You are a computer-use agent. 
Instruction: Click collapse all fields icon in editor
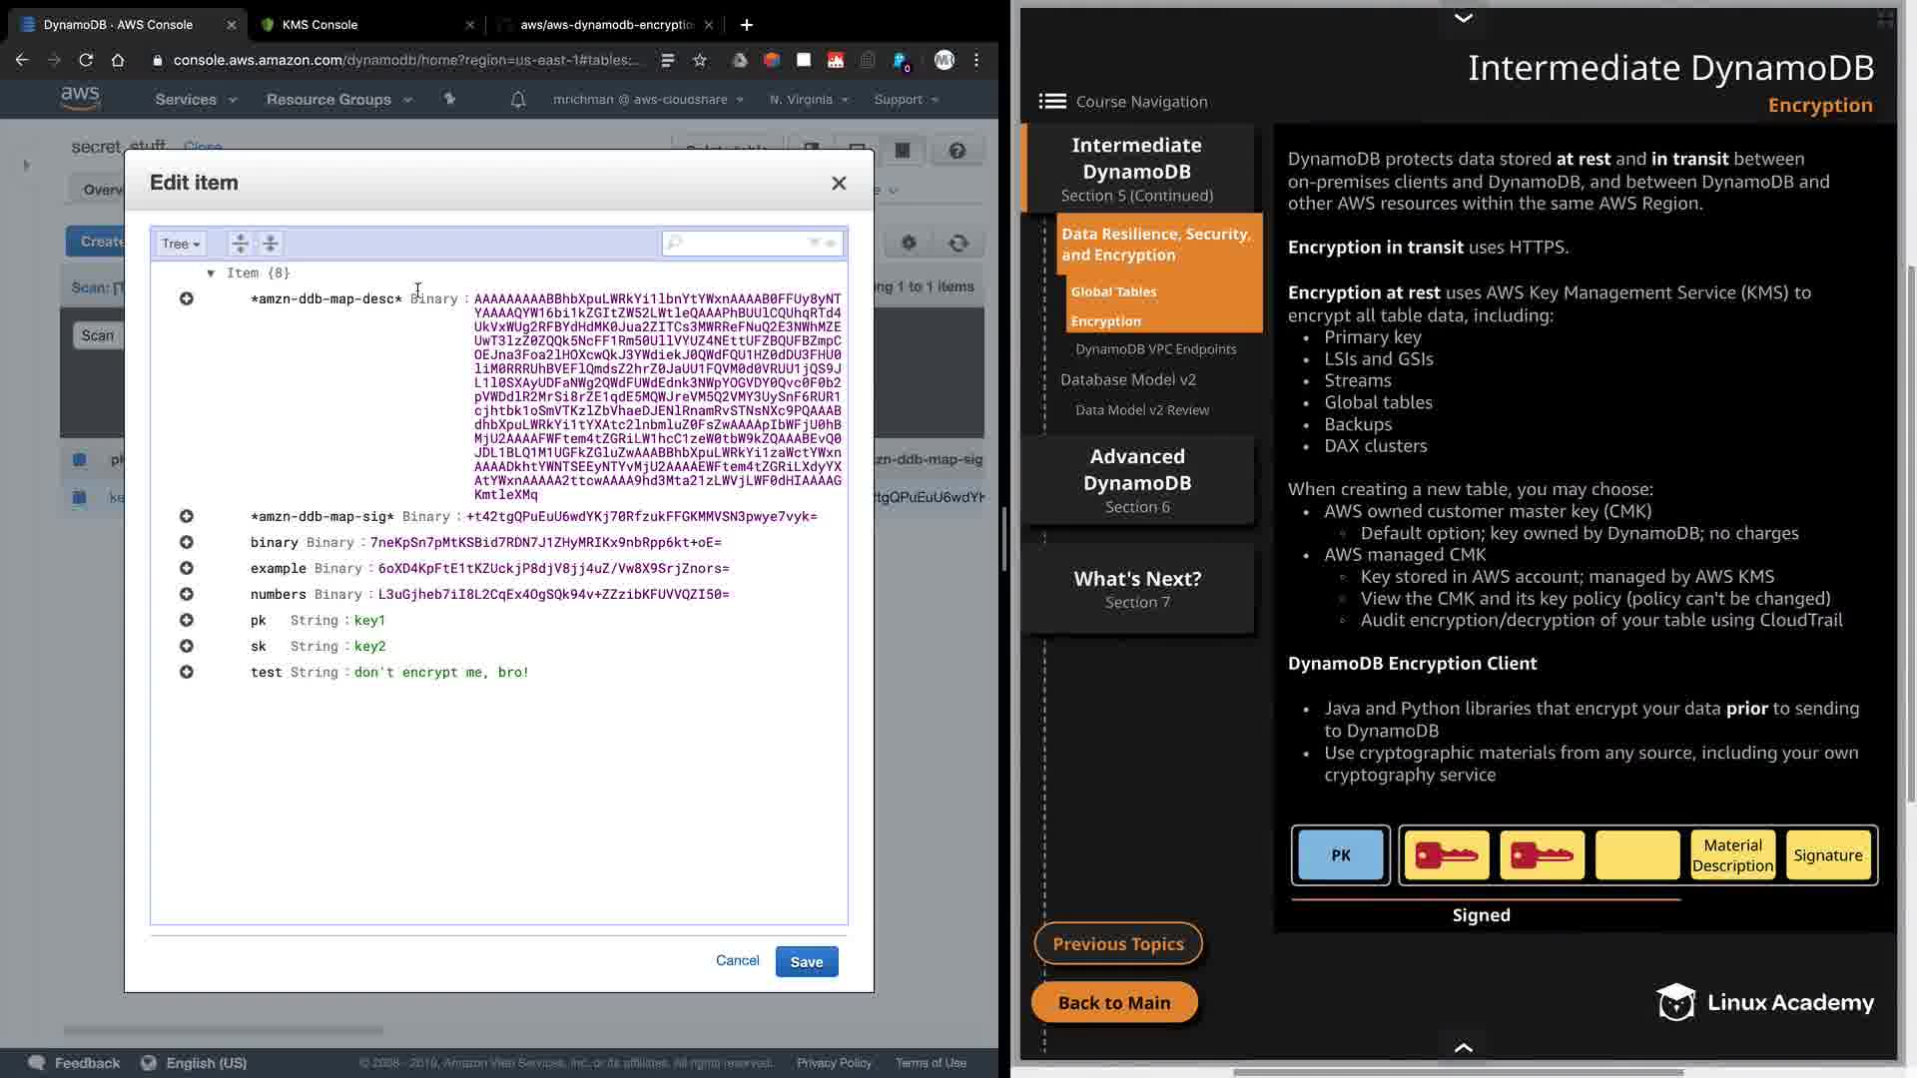coord(271,244)
